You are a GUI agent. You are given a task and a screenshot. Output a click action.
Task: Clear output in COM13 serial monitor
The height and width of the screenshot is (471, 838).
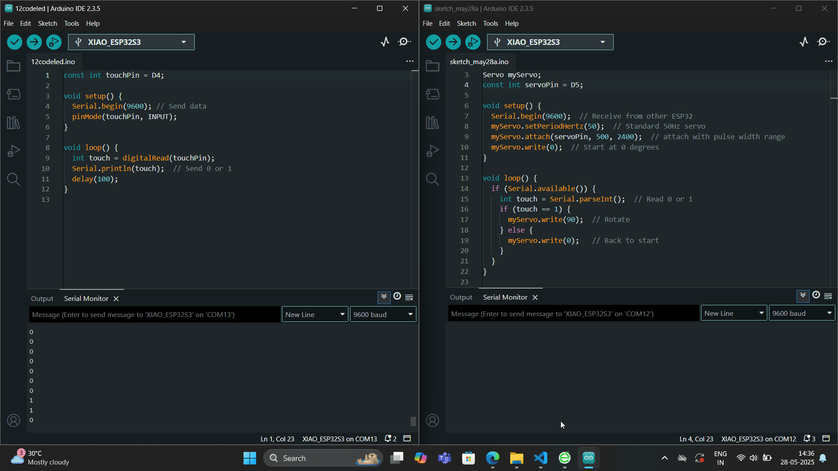[409, 297]
